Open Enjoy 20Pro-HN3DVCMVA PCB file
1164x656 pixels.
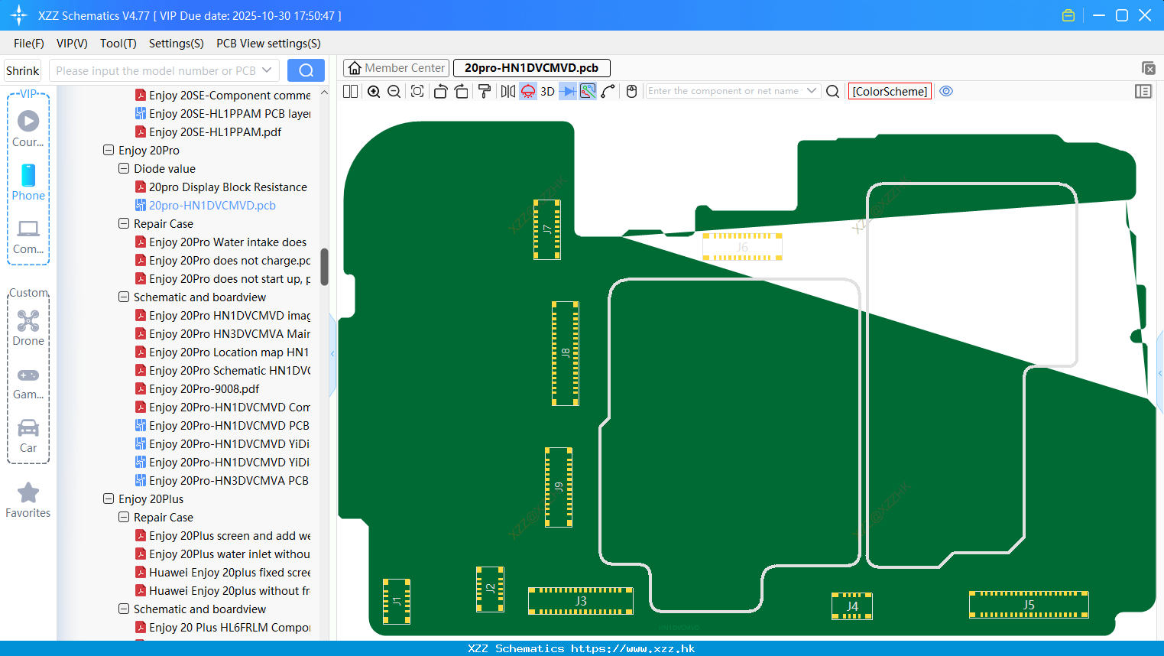pyautogui.click(x=222, y=480)
